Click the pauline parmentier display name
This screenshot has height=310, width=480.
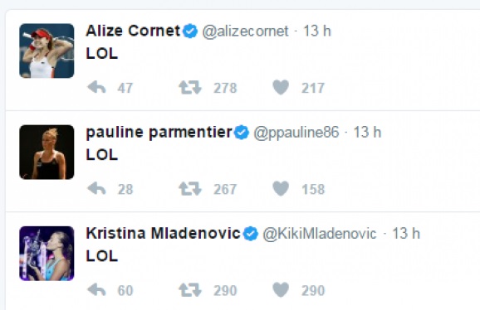point(159,133)
